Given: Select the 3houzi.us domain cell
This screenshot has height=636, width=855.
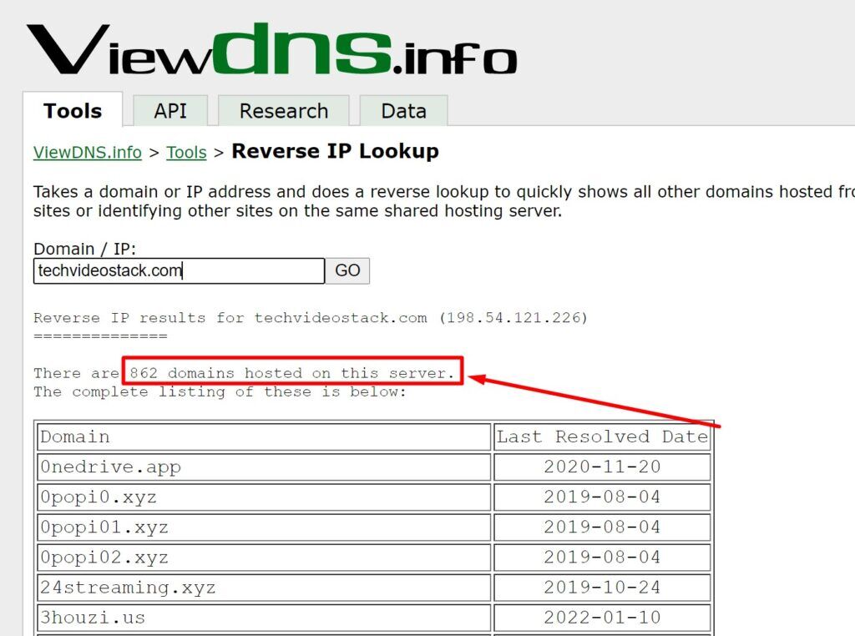Looking at the screenshot, I should 265,618.
